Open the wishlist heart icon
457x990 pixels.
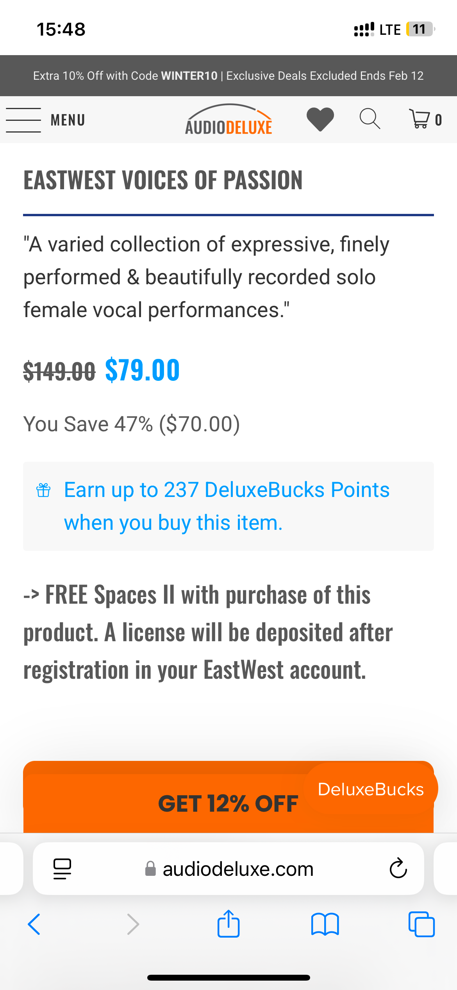tap(320, 119)
